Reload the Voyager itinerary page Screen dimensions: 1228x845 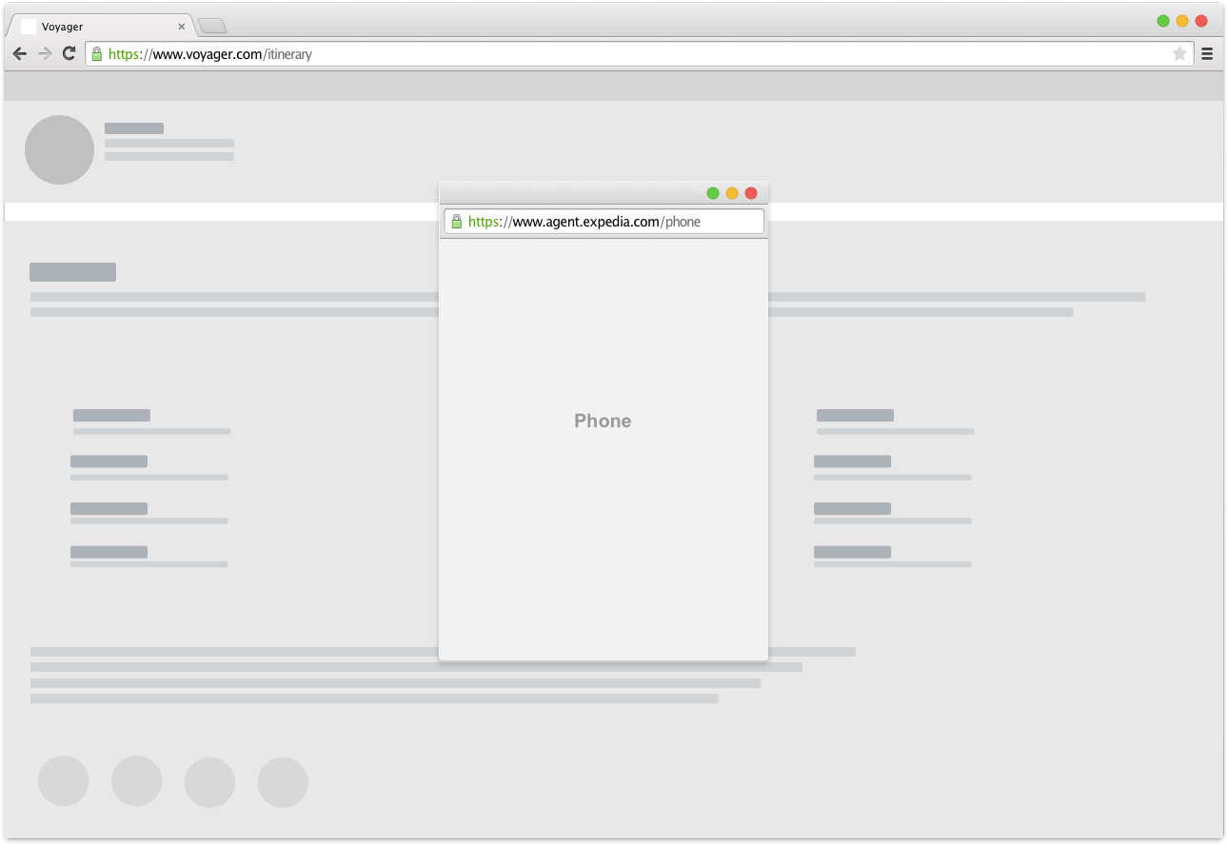tap(69, 54)
